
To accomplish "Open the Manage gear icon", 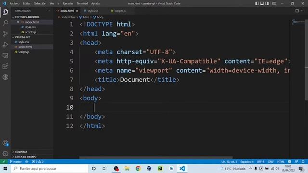I will tap(5, 154).
